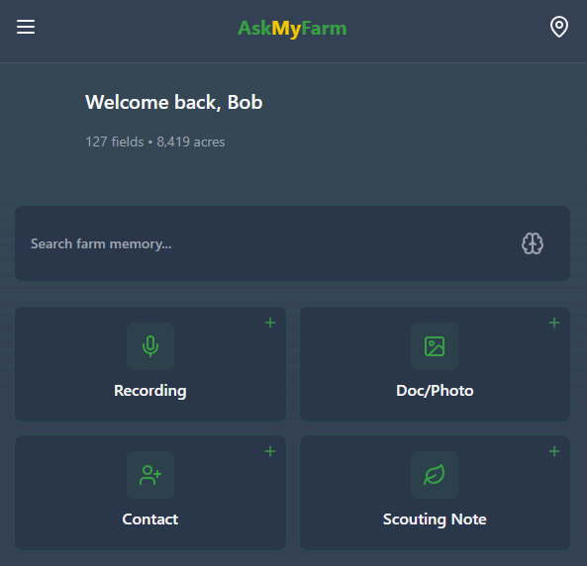Screen dimensions: 587x566
Task: Open the Scouting Note card label
Action: tap(435, 519)
